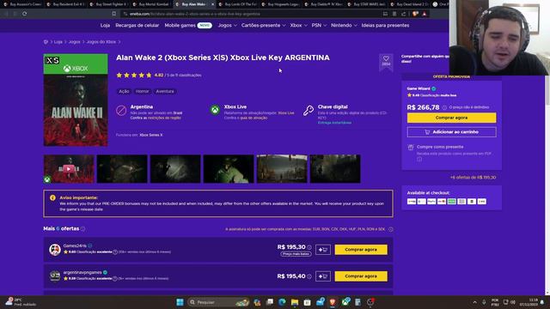Click the Brave browser taskbar icon
550x309 pixels.
coord(333,302)
